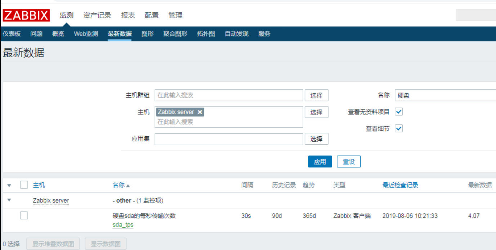Click the 显示数据图 button
Screen dimensions: 496x250
tap(106, 244)
